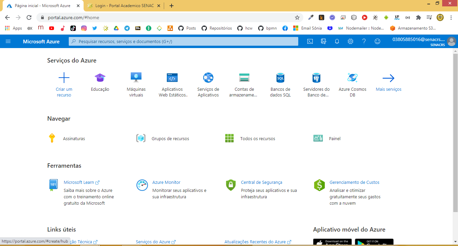Open the Facebook bookmark icon
Image resolution: width=458 pixels, height=246 pixels.
(x=285, y=28)
